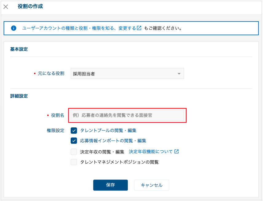This screenshot has height=201, width=263.
Task: Close the 役割の作成 dialog with X
Action: click(6, 7)
